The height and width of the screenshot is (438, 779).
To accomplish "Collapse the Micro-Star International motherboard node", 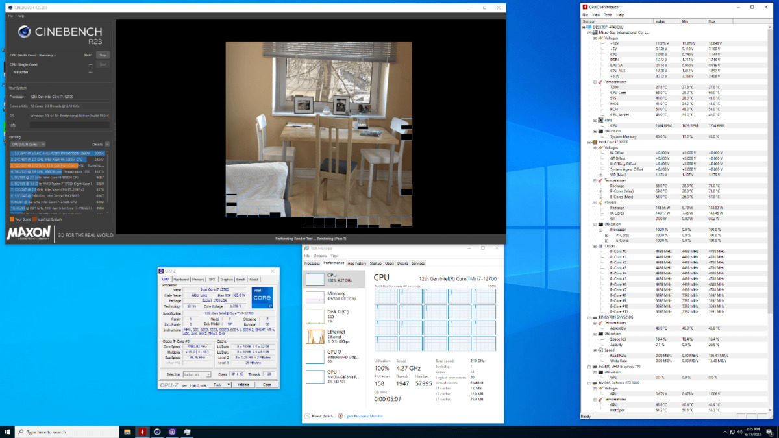I will point(589,32).
